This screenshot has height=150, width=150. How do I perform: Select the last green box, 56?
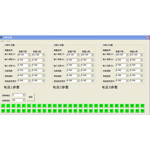click(x=142, y=110)
